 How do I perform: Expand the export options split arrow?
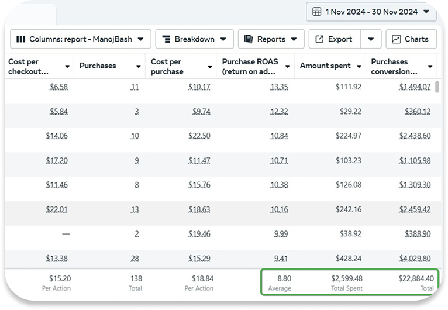click(371, 39)
